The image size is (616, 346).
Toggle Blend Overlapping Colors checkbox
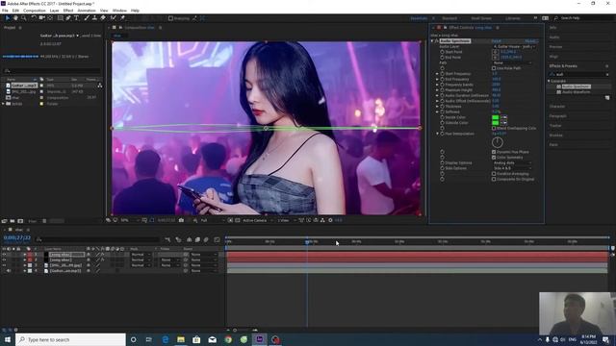494,128
